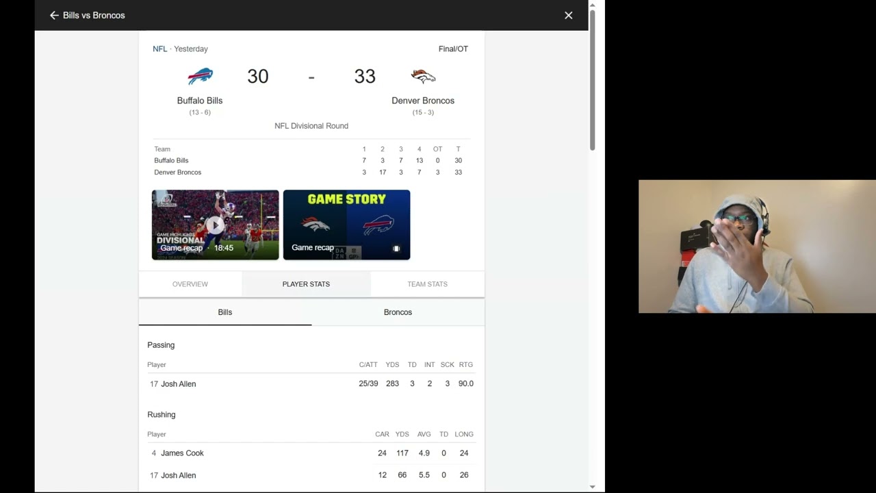876x493 pixels.
Task: Click the Rushing section heading
Action: pos(162,414)
